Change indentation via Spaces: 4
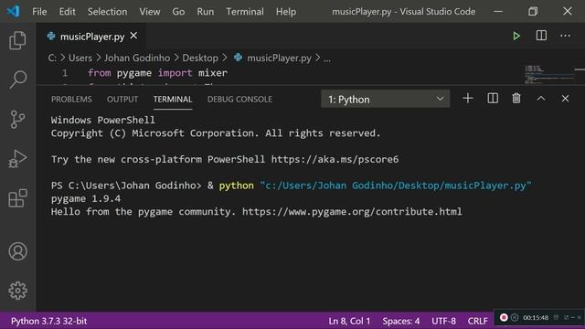 tap(401, 321)
